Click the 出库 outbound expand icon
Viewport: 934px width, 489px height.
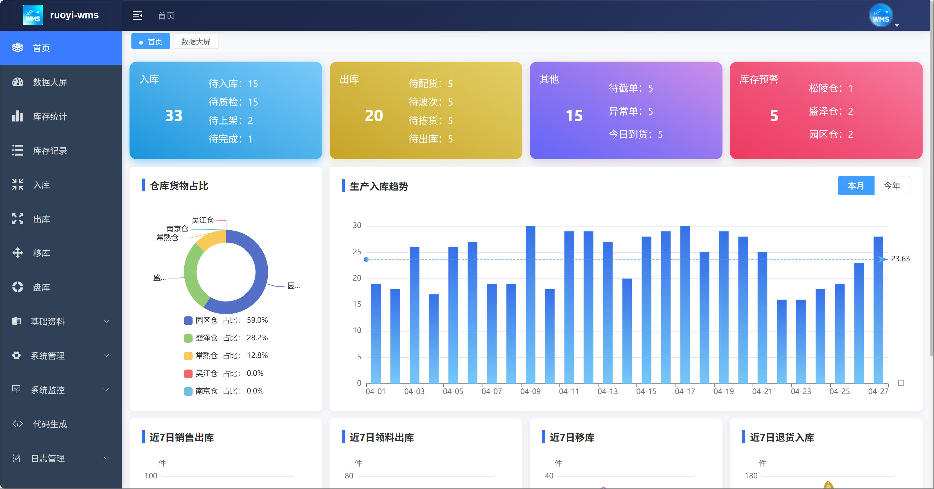(17, 218)
